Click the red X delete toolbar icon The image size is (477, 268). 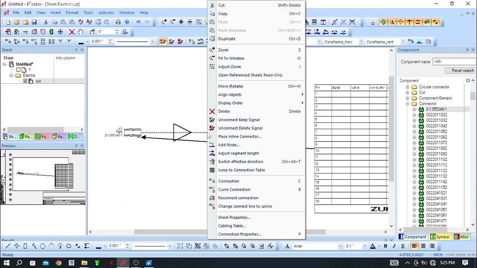tap(72, 32)
